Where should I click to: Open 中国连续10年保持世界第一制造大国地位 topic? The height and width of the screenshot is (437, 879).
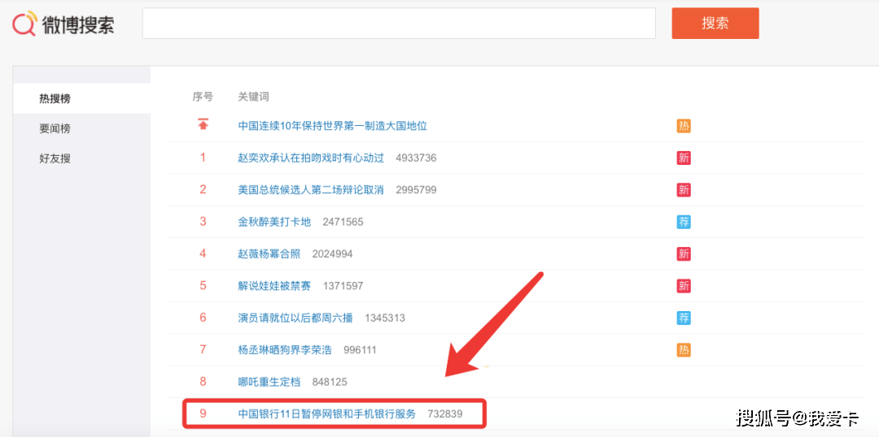pyautogui.click(x=333, y=126)
